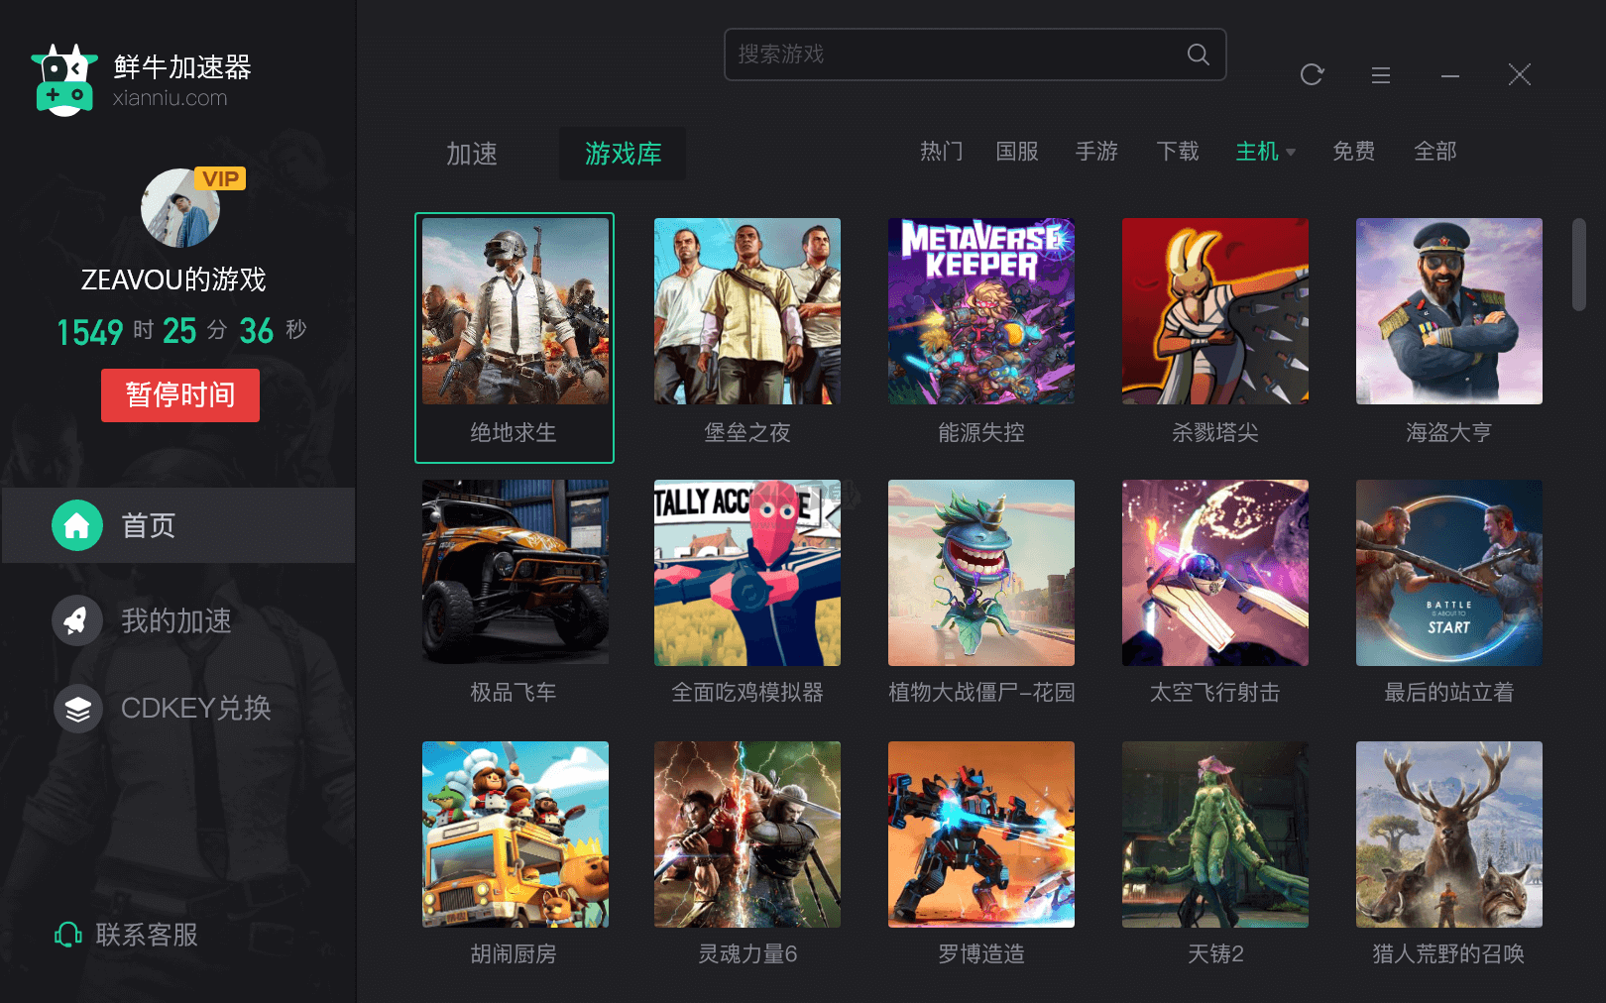Select the 极品飞车 game cover
Viewport: 1606px width, 1003px height.
(x=516, y=573)
